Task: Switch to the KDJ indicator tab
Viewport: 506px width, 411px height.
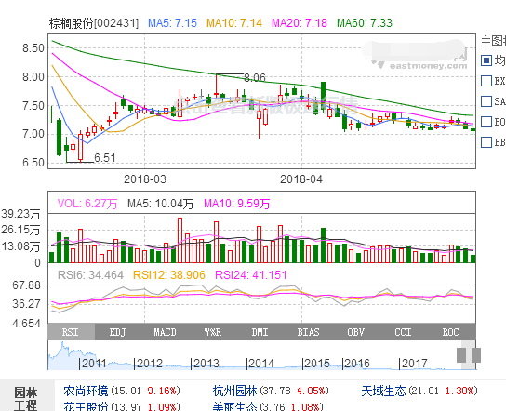Action: click(x=119, y=332)
